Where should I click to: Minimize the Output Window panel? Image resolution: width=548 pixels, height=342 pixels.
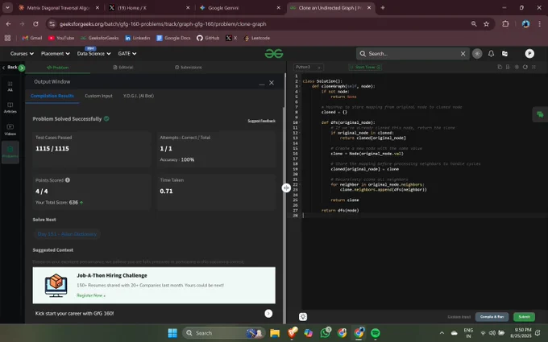tap(261, 83)
